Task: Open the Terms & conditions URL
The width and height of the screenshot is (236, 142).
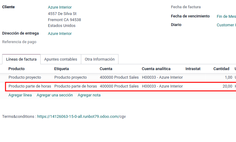Action: [82, 117]
